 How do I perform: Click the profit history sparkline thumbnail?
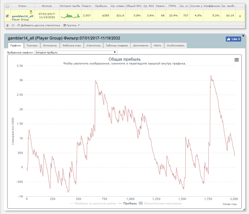click(70, 16)
